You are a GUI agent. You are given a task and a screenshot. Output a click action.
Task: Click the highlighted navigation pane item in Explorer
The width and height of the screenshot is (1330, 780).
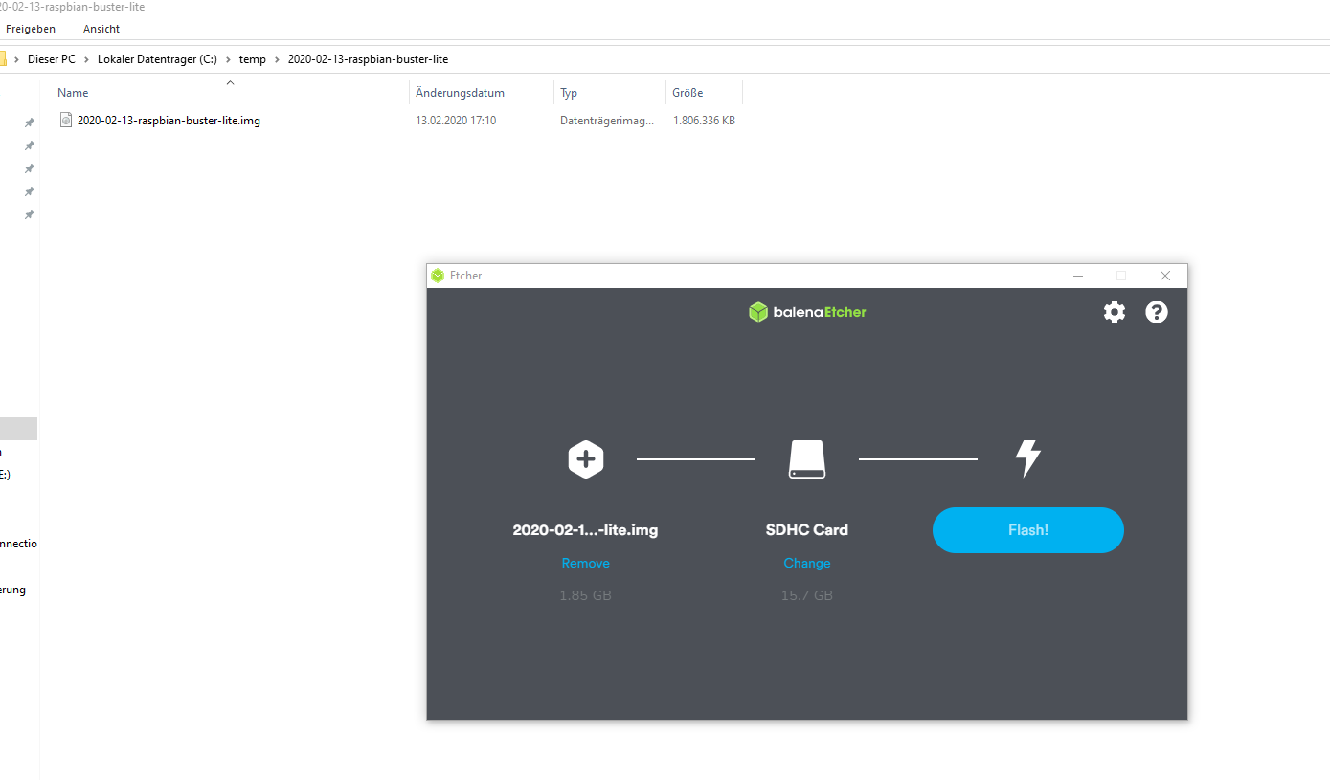click(18, 428)
